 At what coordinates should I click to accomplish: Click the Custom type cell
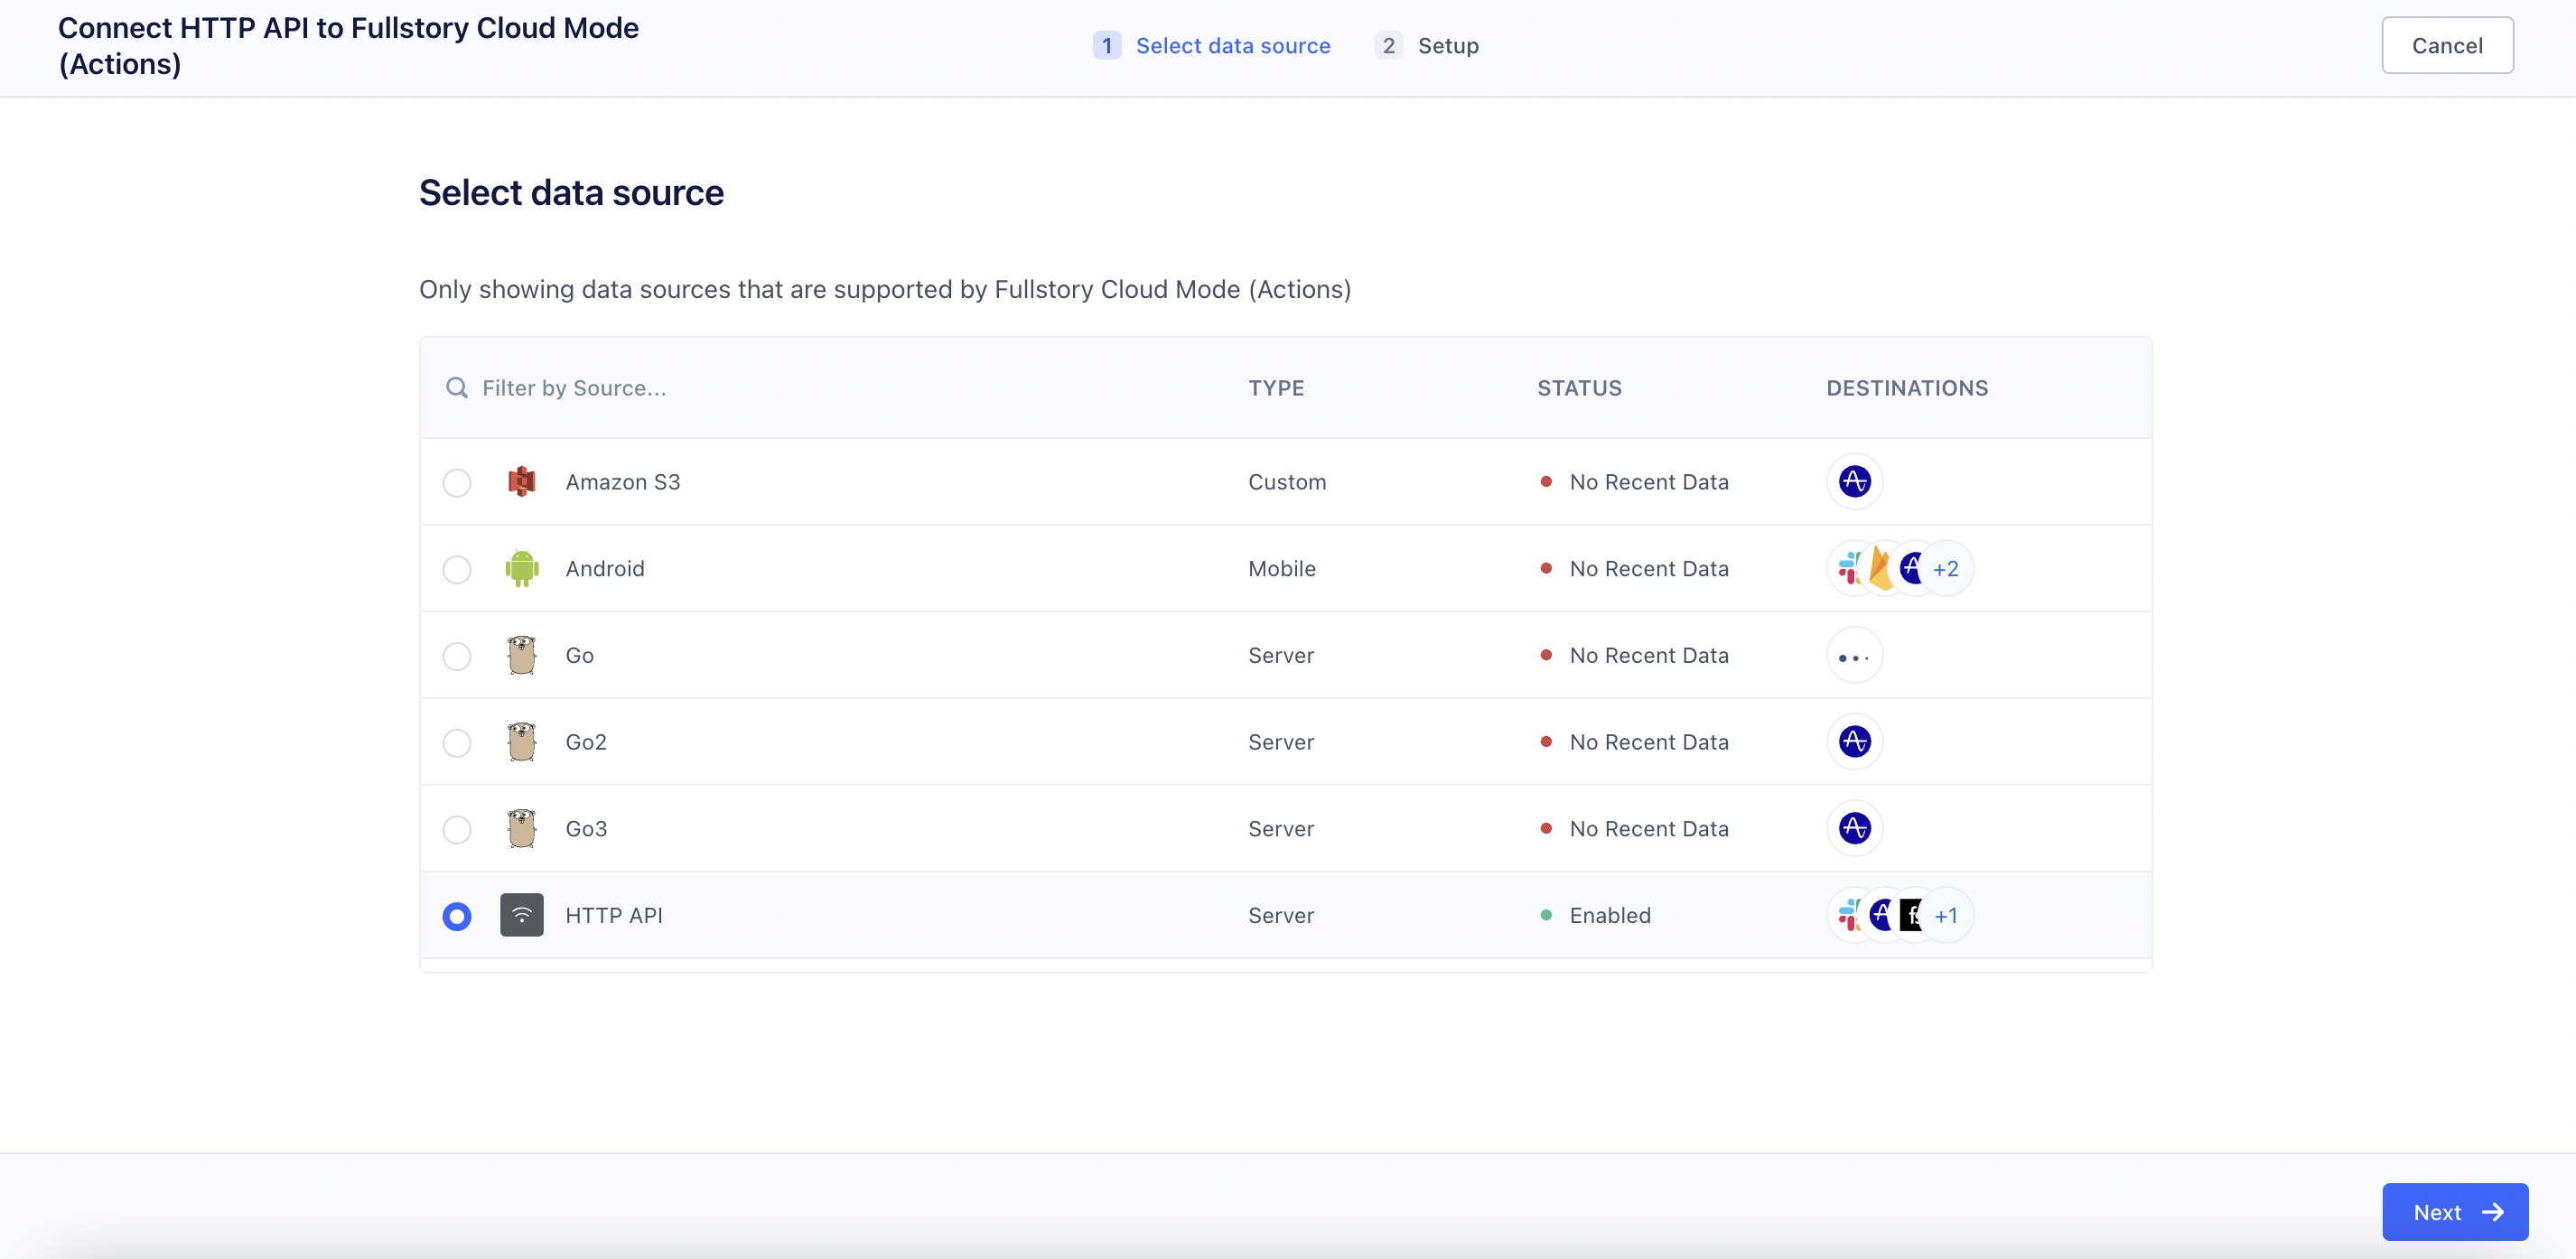click(1287, 482)
